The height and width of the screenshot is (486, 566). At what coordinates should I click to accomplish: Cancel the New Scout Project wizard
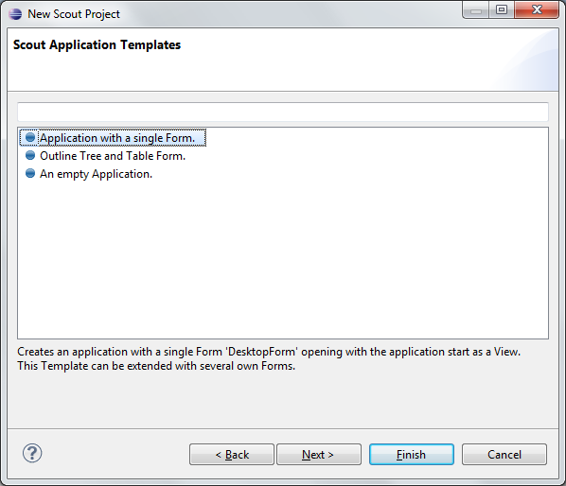click(504, 454)
